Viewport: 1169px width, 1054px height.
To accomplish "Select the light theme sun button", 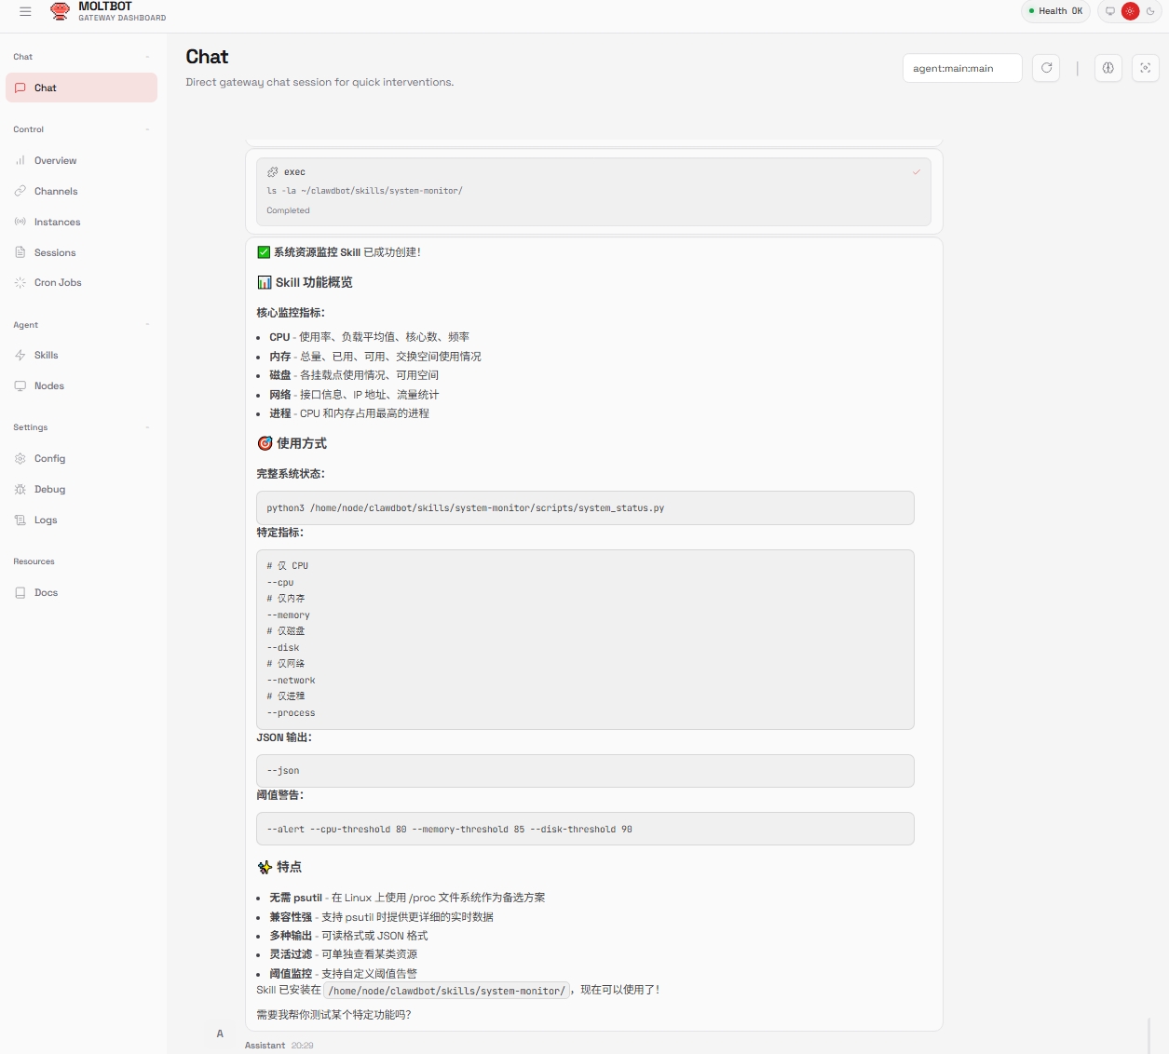I will coord(1130,11).
